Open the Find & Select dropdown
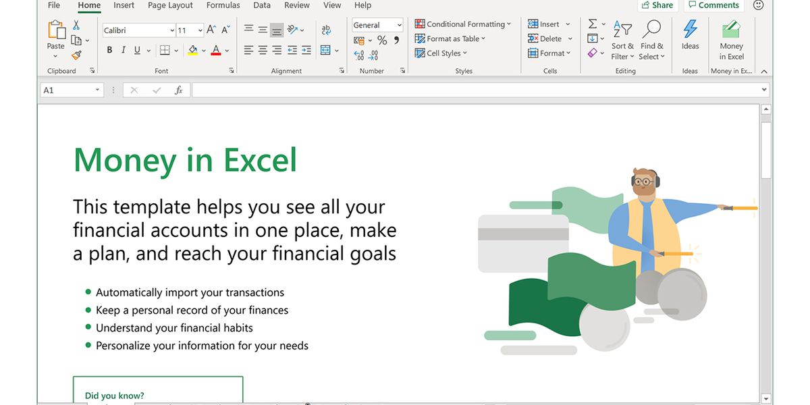 tap(652, 40)
